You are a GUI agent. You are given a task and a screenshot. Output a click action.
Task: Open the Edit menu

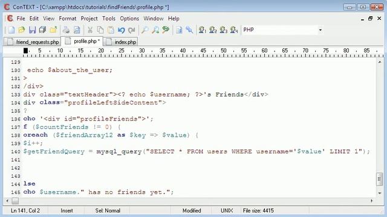tap(34, 19)
